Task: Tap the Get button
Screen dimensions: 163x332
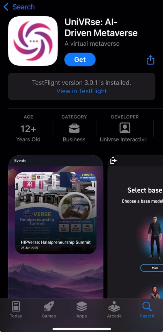Action: 80,59
